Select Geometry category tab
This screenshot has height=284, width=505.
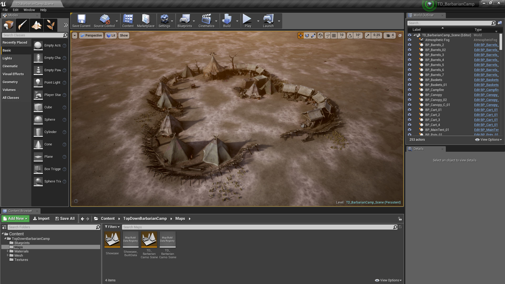click(16, 82)
